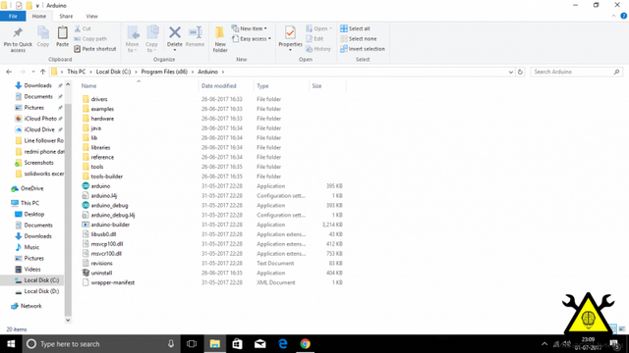Click the Paste clipboard icon
The height and width of the screenshot is (353, 629).
[x=62, y=32]
